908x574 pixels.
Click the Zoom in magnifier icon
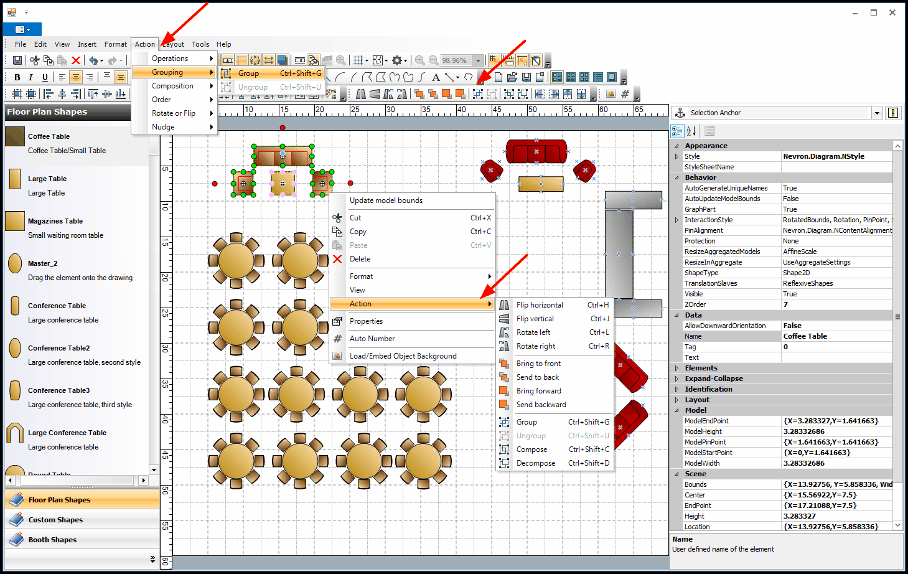pyautogui.click(x=419, y=60)
